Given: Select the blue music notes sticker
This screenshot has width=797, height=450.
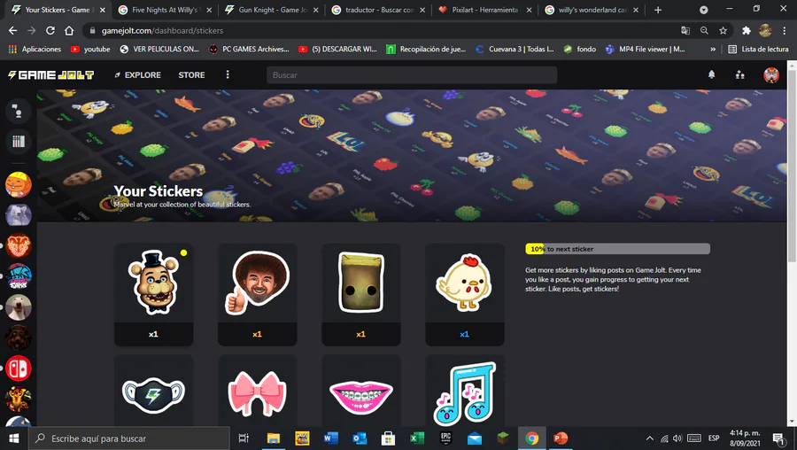Looking at the screenshot, I should (465, 392).
